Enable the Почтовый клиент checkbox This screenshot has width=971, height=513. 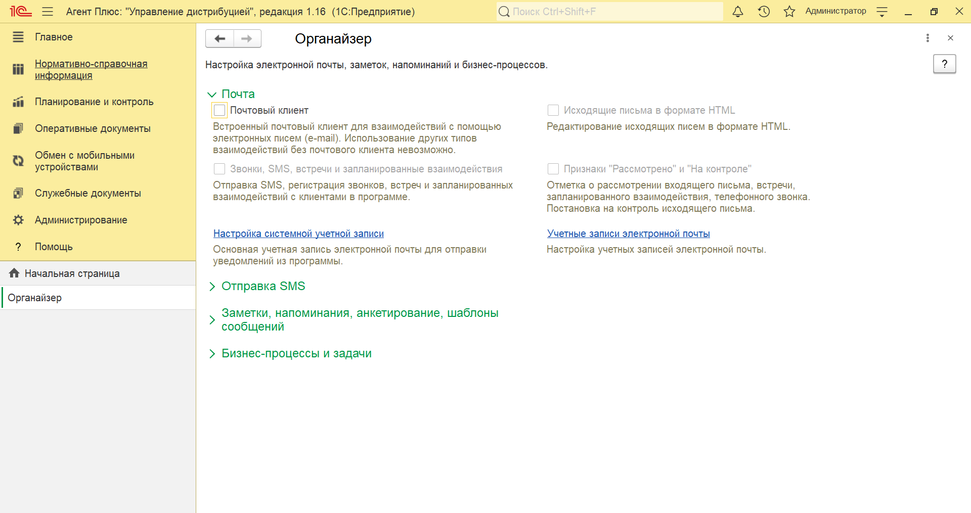coord(219,110)
